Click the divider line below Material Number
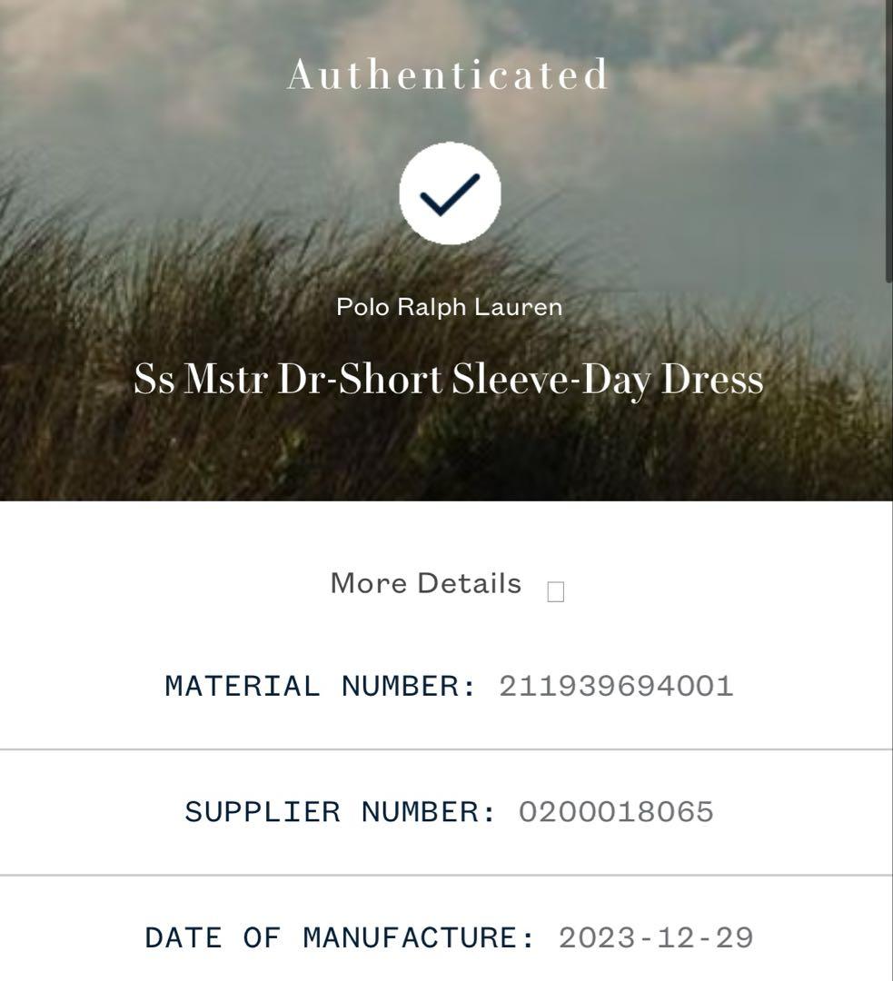This screenshot has width=893, height=981. (446, 748)
